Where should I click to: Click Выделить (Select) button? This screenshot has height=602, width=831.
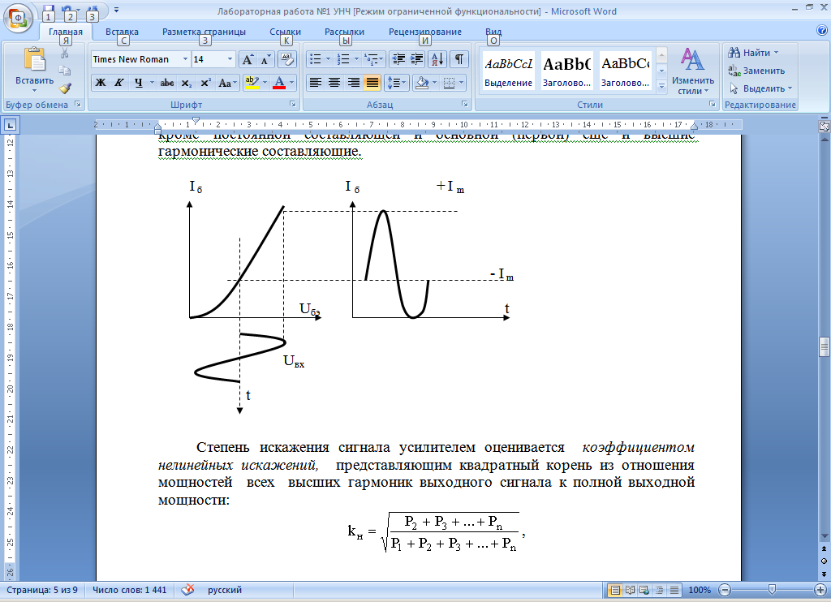[x=761, y=88]
